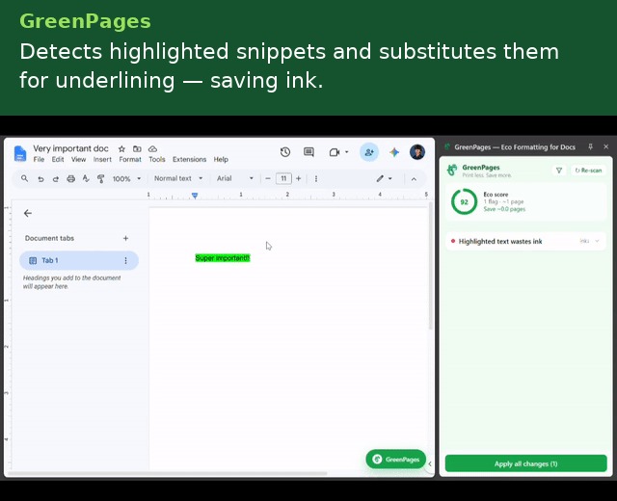Open the comments icon

click(308, 152)
